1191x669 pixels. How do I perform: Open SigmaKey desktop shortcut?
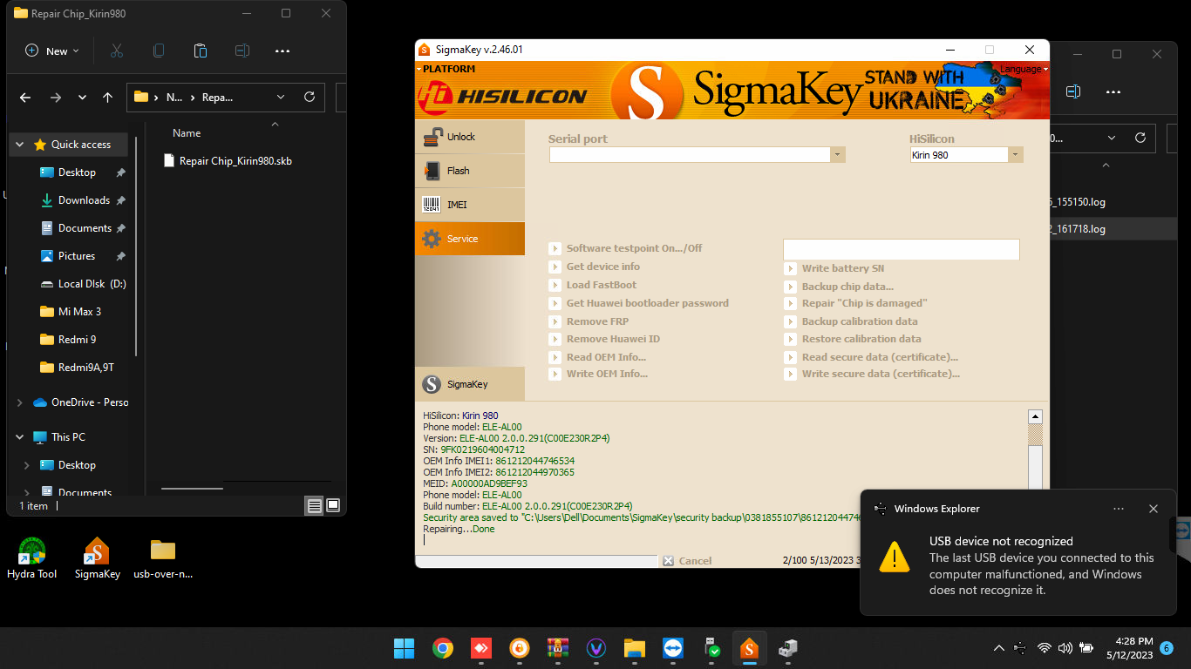point(97,557)
